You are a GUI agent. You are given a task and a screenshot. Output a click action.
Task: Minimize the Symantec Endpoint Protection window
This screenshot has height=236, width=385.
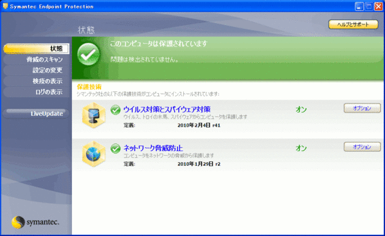(359, 6)
